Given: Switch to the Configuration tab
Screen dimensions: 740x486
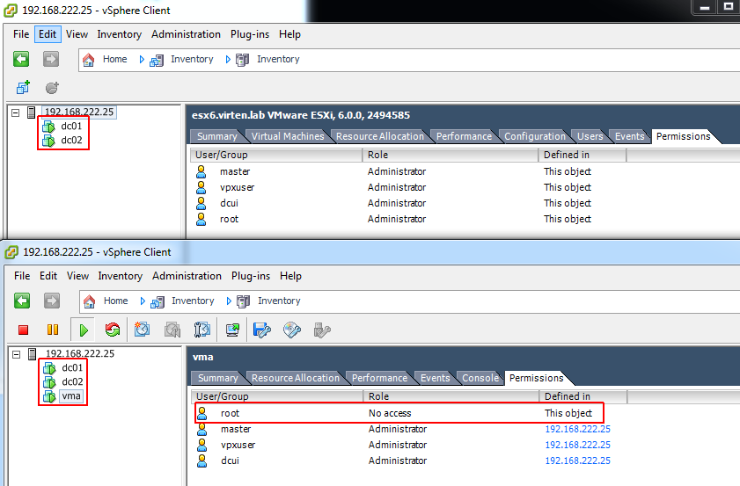Looking at the screenshot, I should pos(535,136).
